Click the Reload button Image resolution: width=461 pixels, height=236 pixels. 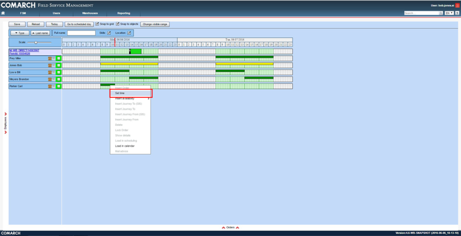coord(35,24)
